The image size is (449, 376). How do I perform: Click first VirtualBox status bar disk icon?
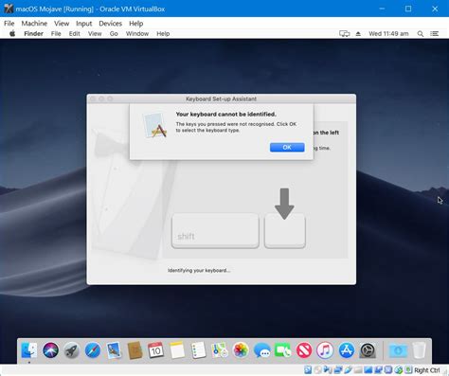coord(308,369)
